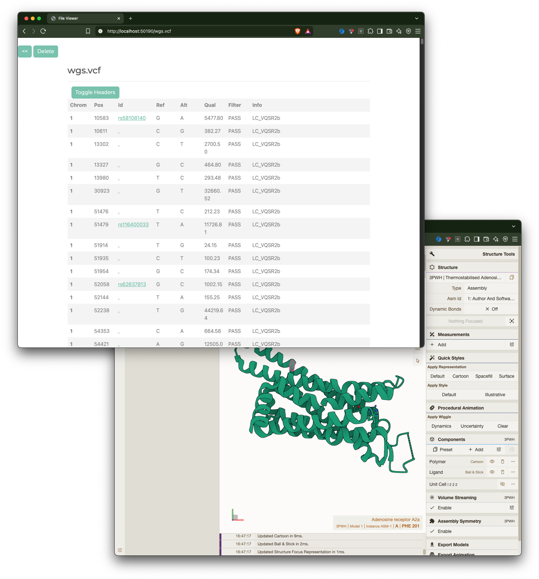Open the rs116400033 link

[133, 225]
